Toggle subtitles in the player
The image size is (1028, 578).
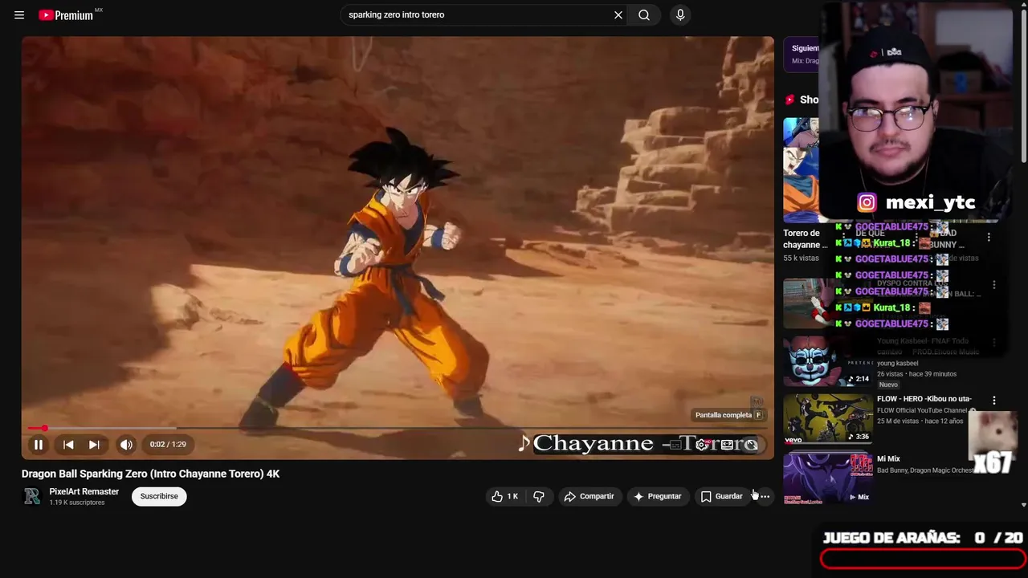tap(675, 445)
